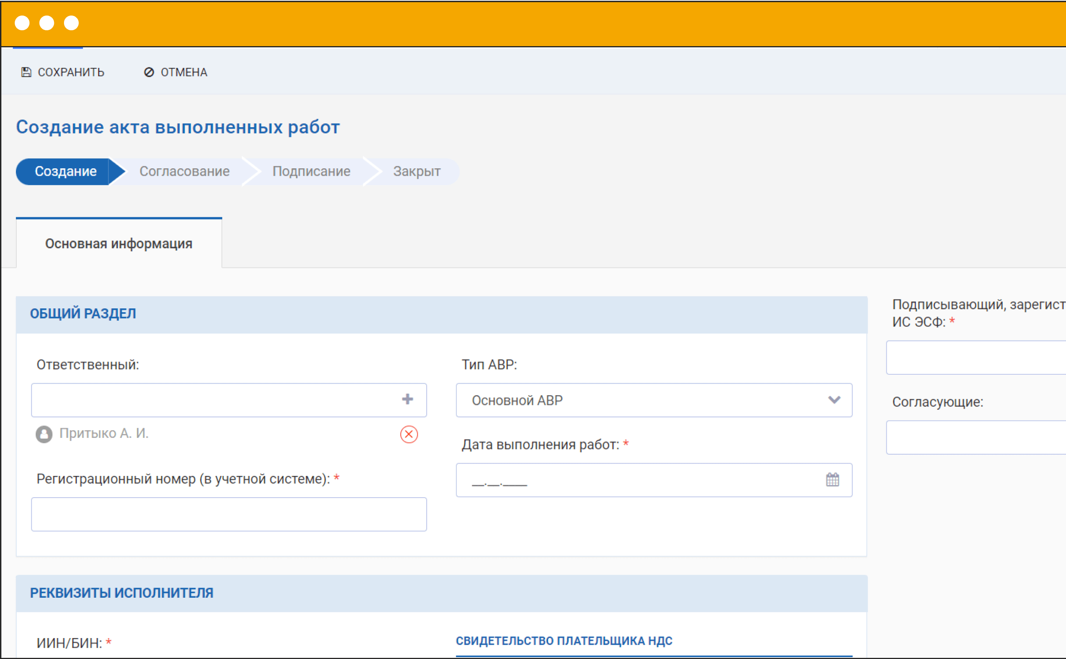Click the РЕКВИЗИТЫ ИСПОЛНИТЕЛЯ section header
The height and width of the screenshot is (659, 1066).
pyautogui.click(x=441, y=593)
